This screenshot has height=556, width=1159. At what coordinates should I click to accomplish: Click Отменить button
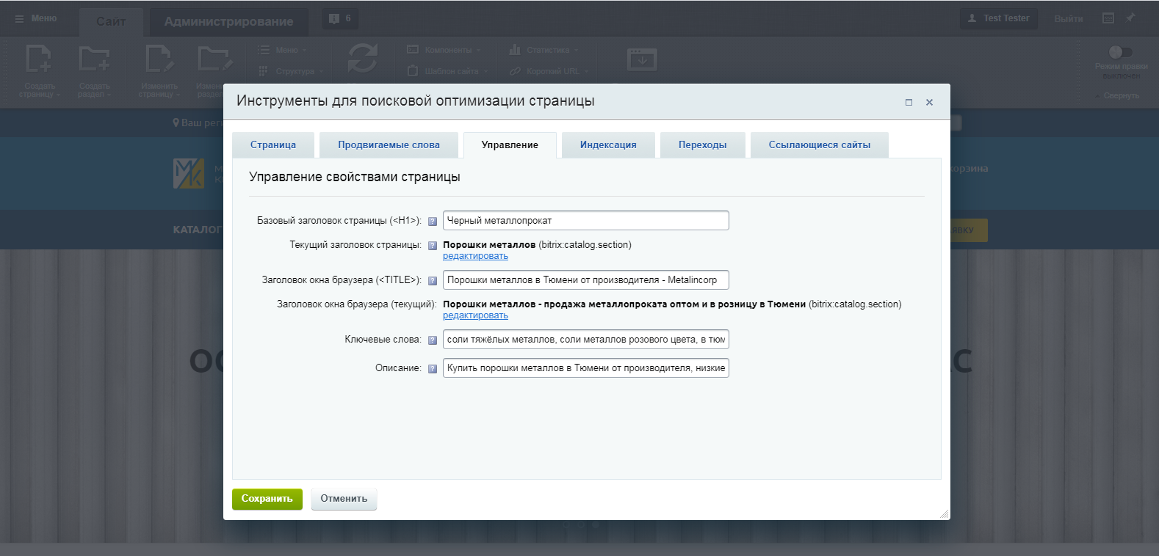click(344, 499)
